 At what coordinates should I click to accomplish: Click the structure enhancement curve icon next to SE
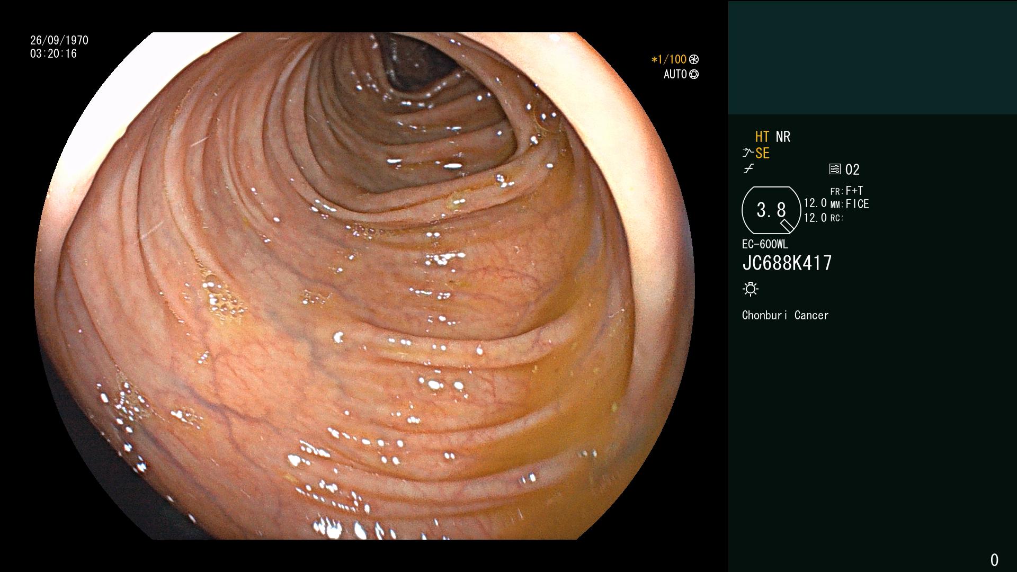[748, 153]
